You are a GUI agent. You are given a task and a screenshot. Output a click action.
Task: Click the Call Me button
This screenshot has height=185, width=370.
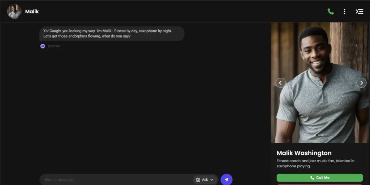tap(320, 178)
